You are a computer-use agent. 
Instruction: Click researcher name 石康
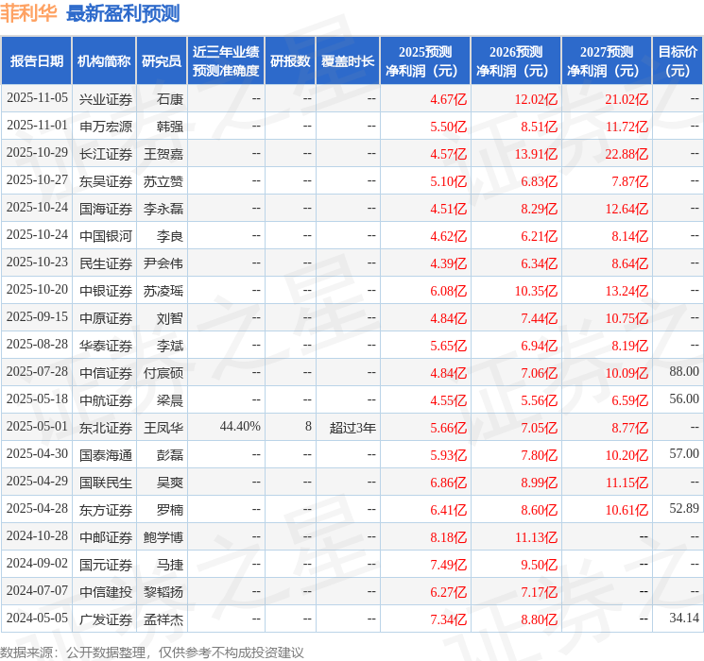(x=170, y=99)
